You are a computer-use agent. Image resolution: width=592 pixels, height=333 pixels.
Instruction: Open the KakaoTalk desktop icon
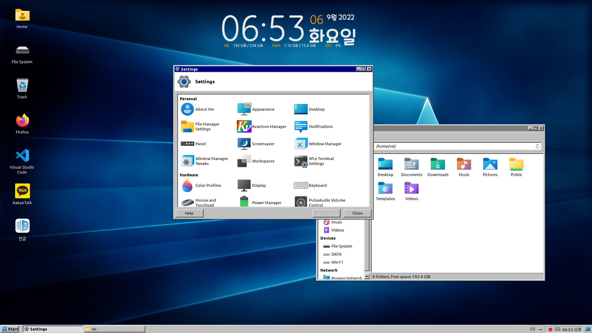coord(22,194)
